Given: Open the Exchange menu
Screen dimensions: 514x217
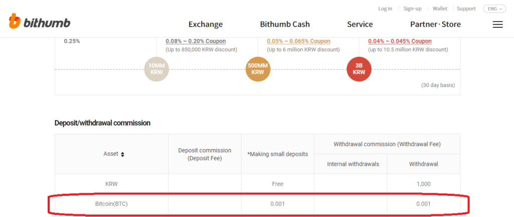Looking at the screenshot, I should click(205, 24).
